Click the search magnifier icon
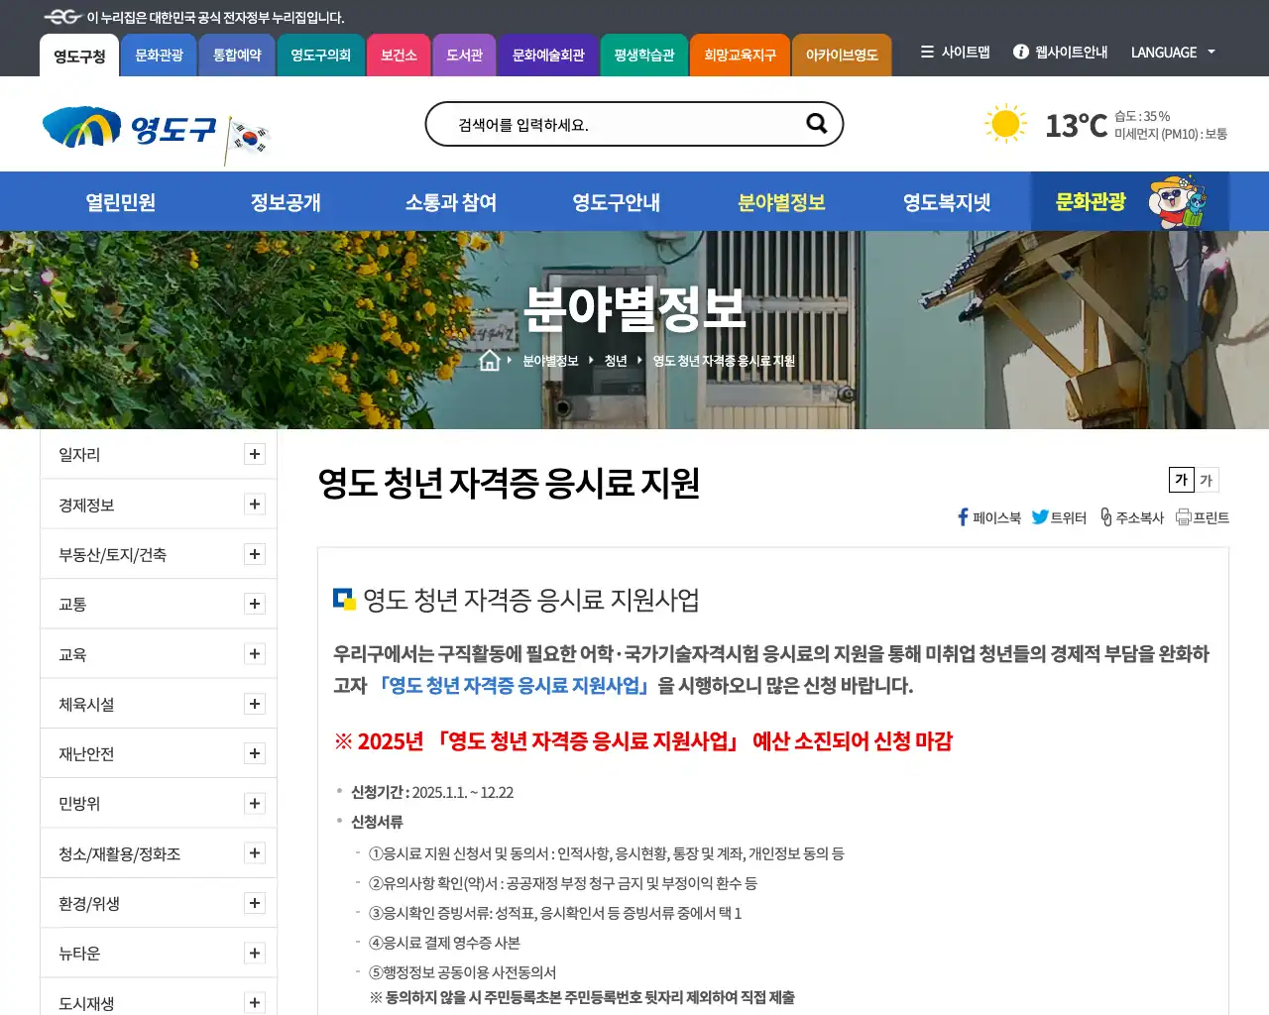The height and width of the screenshot is (1015, 1269). click(816, 123)
